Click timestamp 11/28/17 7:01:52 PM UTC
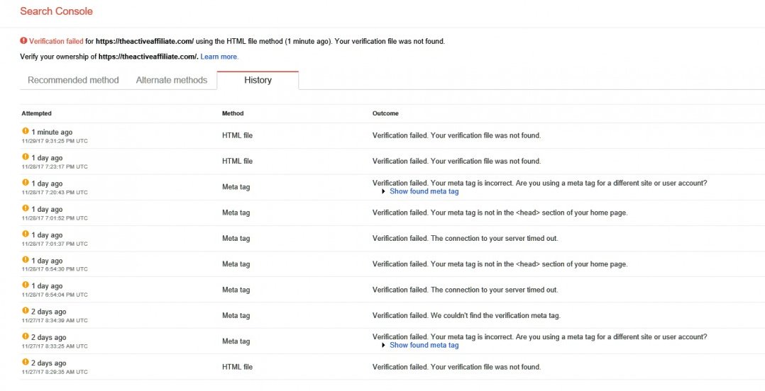 (x=55, y=217)
